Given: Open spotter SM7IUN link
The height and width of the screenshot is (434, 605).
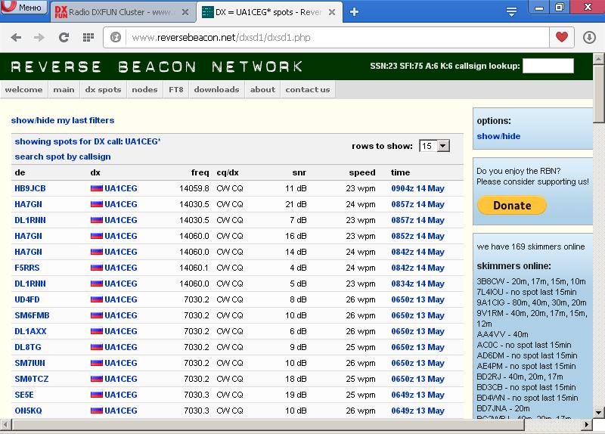Looking at the screenshot, I should 29,363.
